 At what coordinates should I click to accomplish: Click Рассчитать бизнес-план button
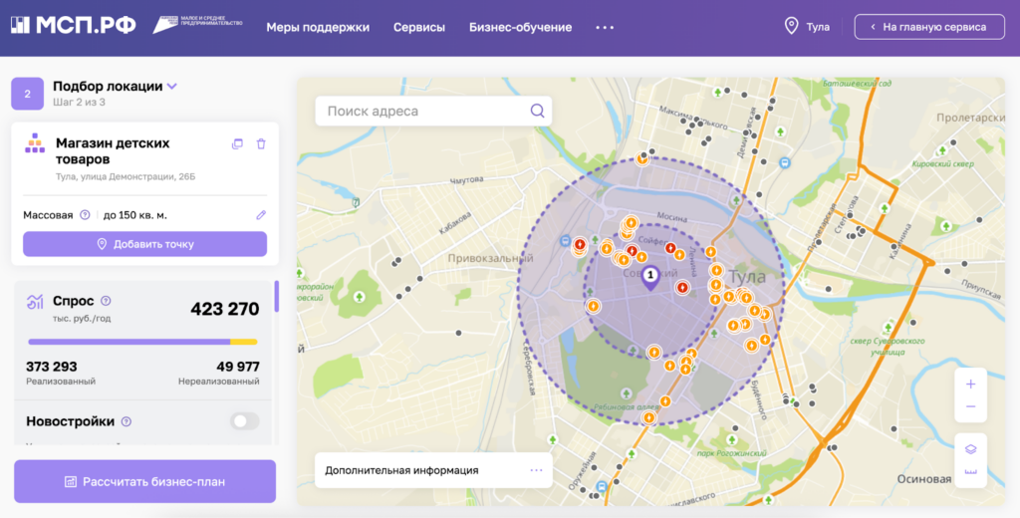144,482
